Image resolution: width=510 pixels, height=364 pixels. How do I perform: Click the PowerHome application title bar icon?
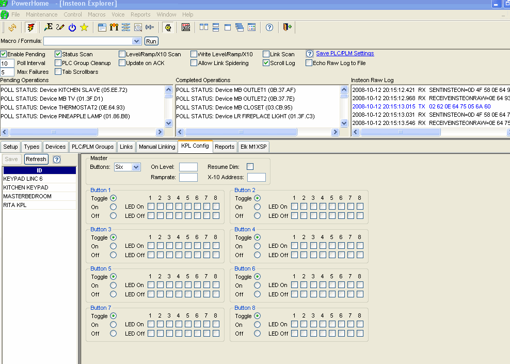click(4, 4)
